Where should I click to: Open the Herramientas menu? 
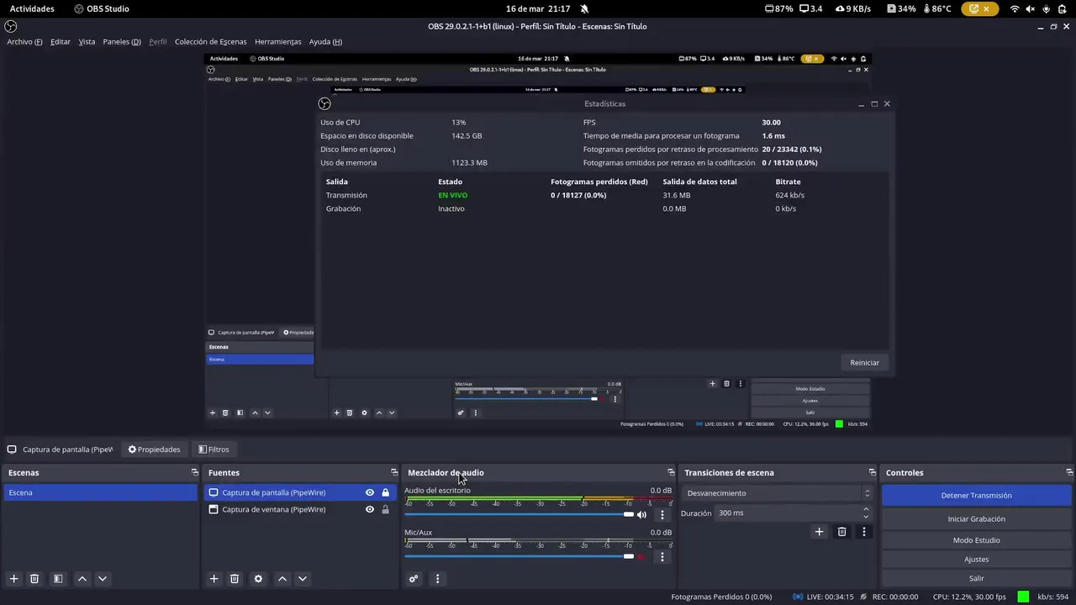[278, 41]
